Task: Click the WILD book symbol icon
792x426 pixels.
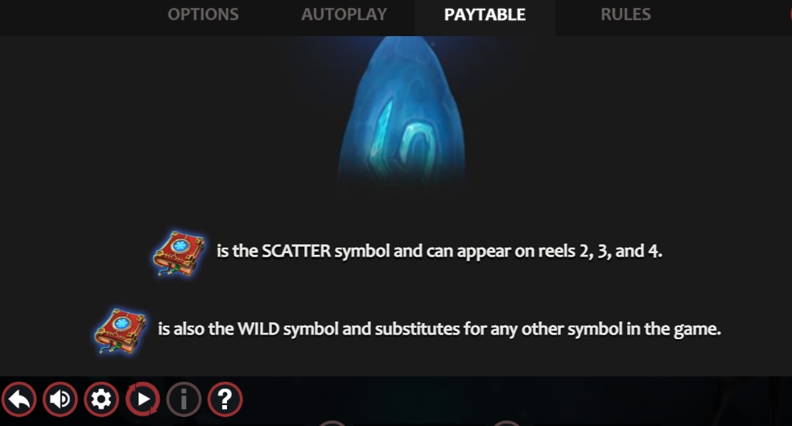Action: [120, 330]
